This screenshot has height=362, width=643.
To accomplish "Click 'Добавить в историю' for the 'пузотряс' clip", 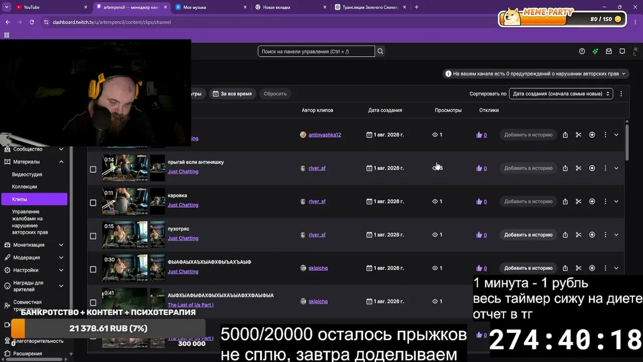I will pyautogui.click(x=528, y=235).
